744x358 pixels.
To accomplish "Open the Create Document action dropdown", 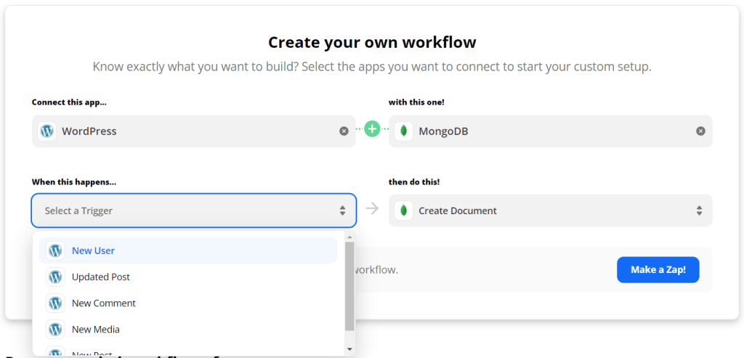I will coord(551,211).
